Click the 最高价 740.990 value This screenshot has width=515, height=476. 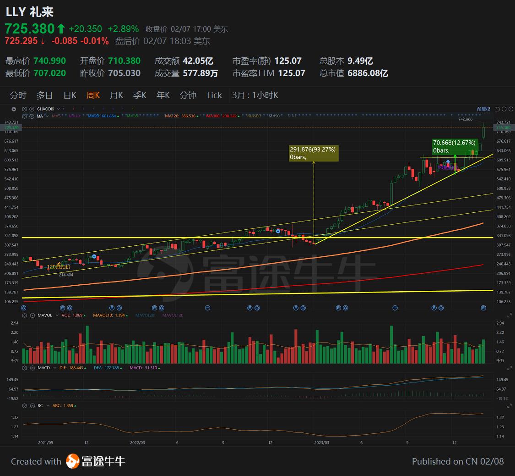tap(49, 61)
